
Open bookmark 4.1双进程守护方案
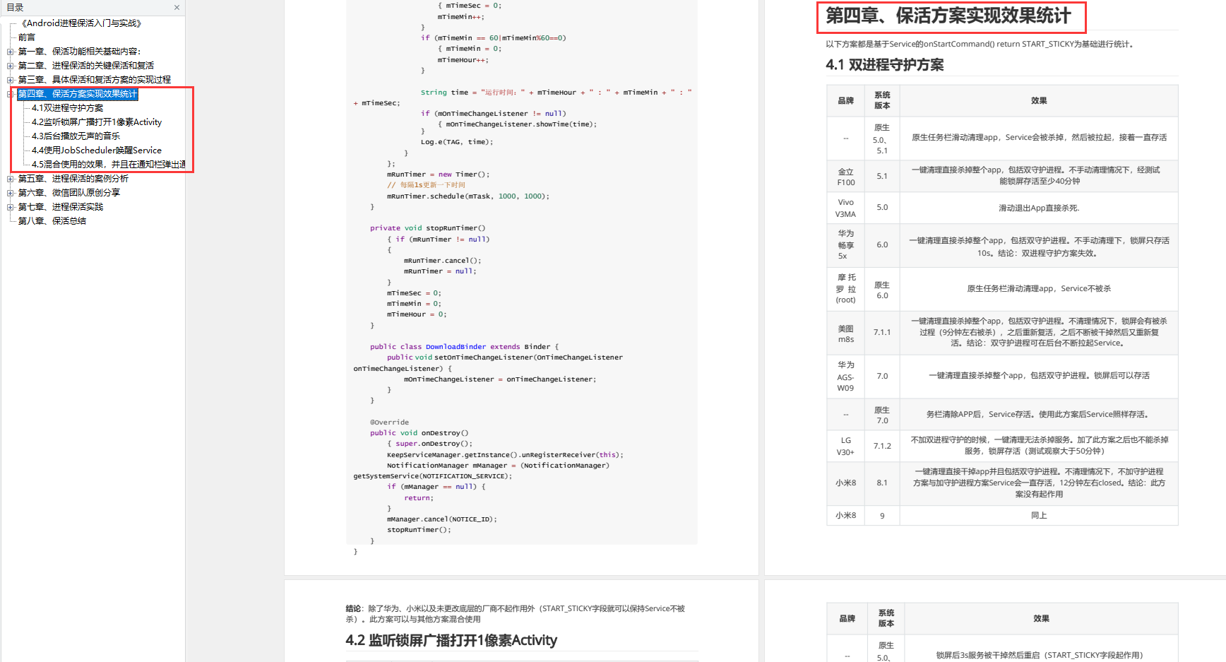pos(68,108)
